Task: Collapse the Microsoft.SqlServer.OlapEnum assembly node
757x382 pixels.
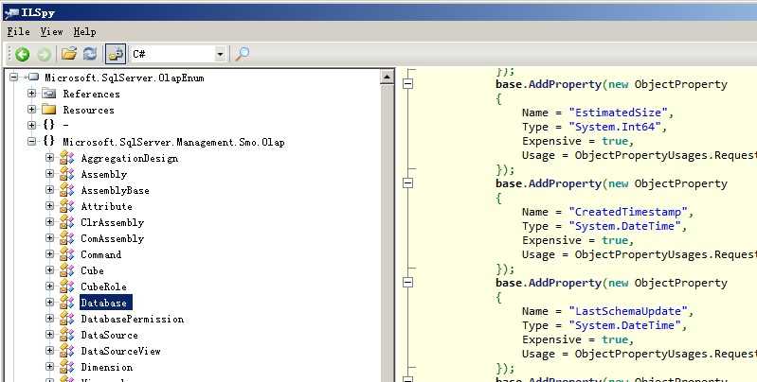Action: click(13, 78)
